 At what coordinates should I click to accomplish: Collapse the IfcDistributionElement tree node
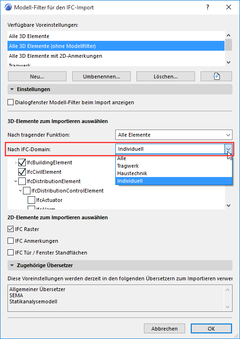pyautogui.click(x=15, y=181)
